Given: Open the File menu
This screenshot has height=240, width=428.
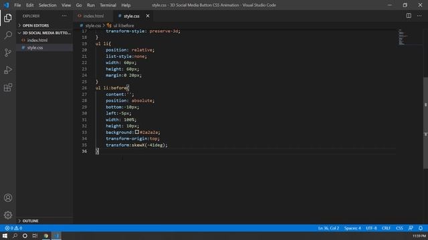Looking at the screenshot, I should [x=17, y=5].
